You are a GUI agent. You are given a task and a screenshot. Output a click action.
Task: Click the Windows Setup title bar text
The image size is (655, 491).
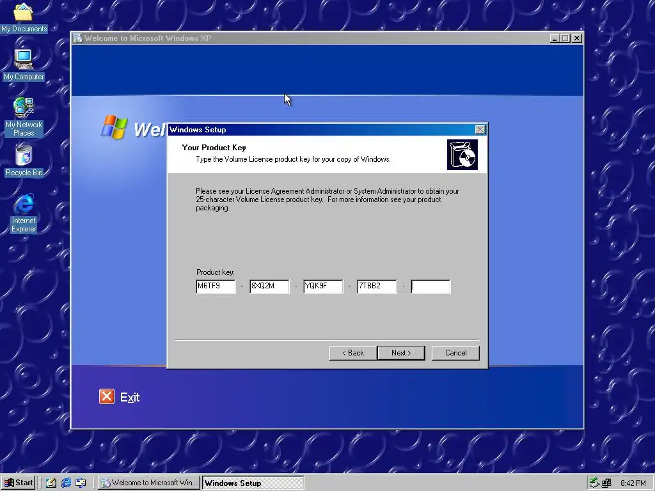click(198, 130)
